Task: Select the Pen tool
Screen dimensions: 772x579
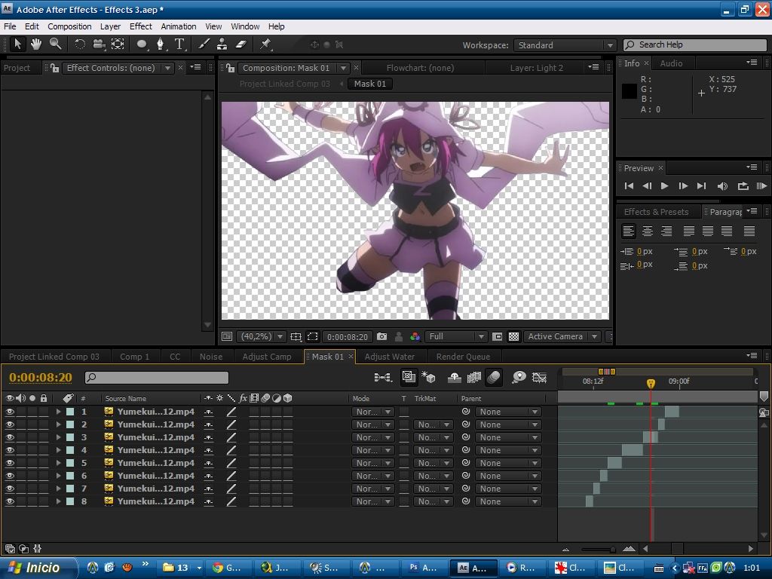Action: coord(161,44)
